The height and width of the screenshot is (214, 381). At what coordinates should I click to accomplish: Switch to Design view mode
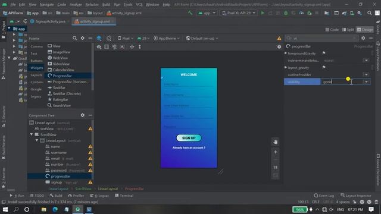point(365,30)
